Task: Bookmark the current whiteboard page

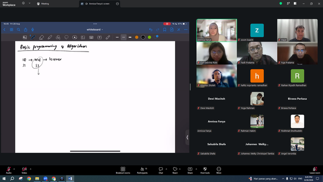Action: point(165,30)
